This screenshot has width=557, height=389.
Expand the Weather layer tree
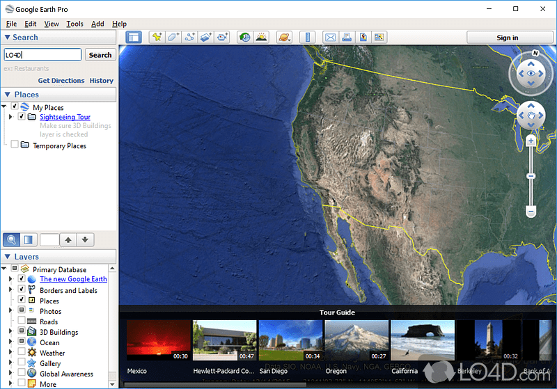(x=10, y=351)
